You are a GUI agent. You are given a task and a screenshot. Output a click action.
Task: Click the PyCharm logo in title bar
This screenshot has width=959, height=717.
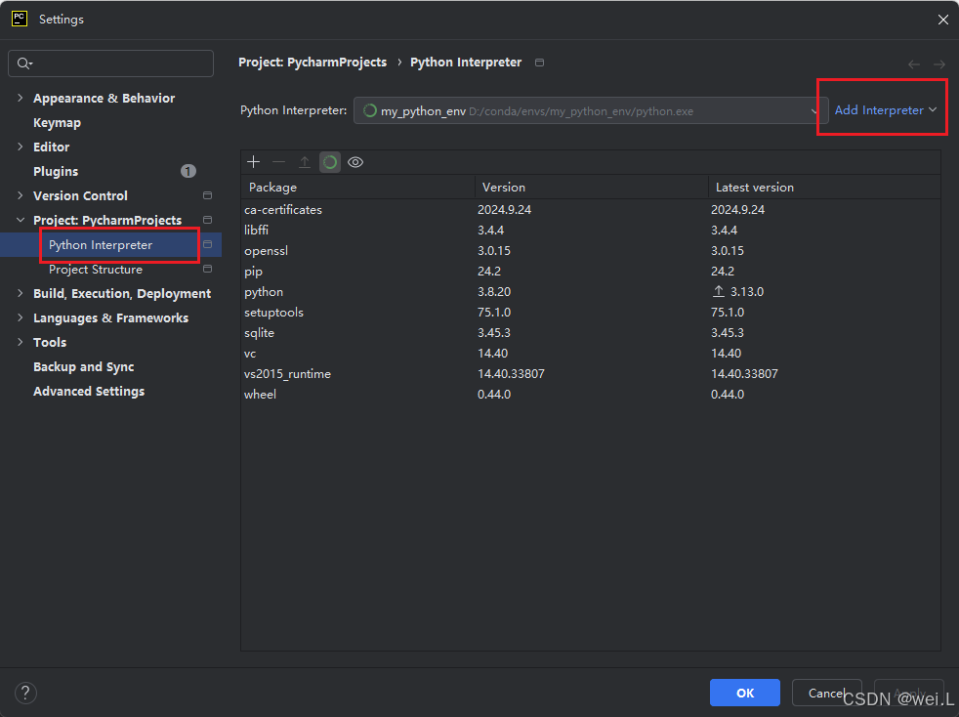click(20, 19)
